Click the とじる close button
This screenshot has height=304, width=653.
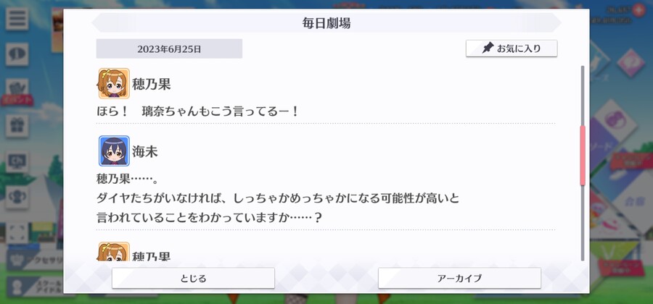[193, 278]
